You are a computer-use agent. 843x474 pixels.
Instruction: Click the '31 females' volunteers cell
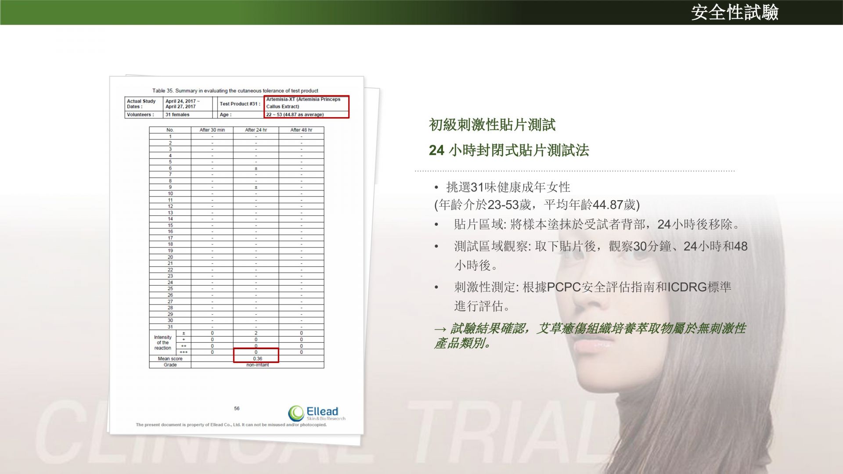point(177,115)
